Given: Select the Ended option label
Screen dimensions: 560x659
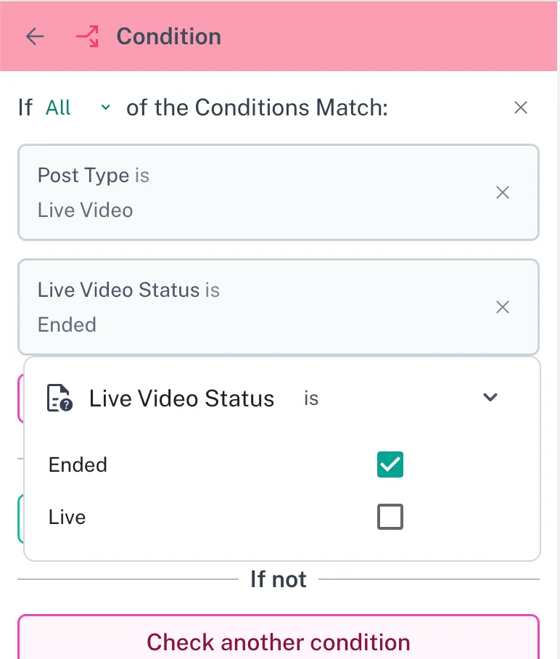Looking at the screenshot, I should [78, 464].
